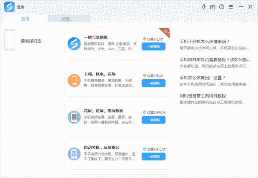Click the 自动关机，反复重启 phone icon
This screenshot has width=258, height=178.
tap(74, 154)
